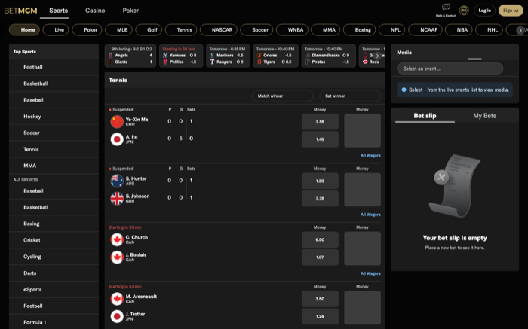Click the Japan flag next to J. Trotter
528x329 pixels.
click(117, 316)
